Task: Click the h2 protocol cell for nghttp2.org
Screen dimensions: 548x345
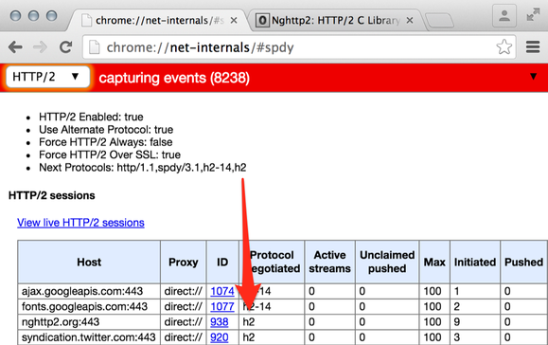Action: [272, 322]
